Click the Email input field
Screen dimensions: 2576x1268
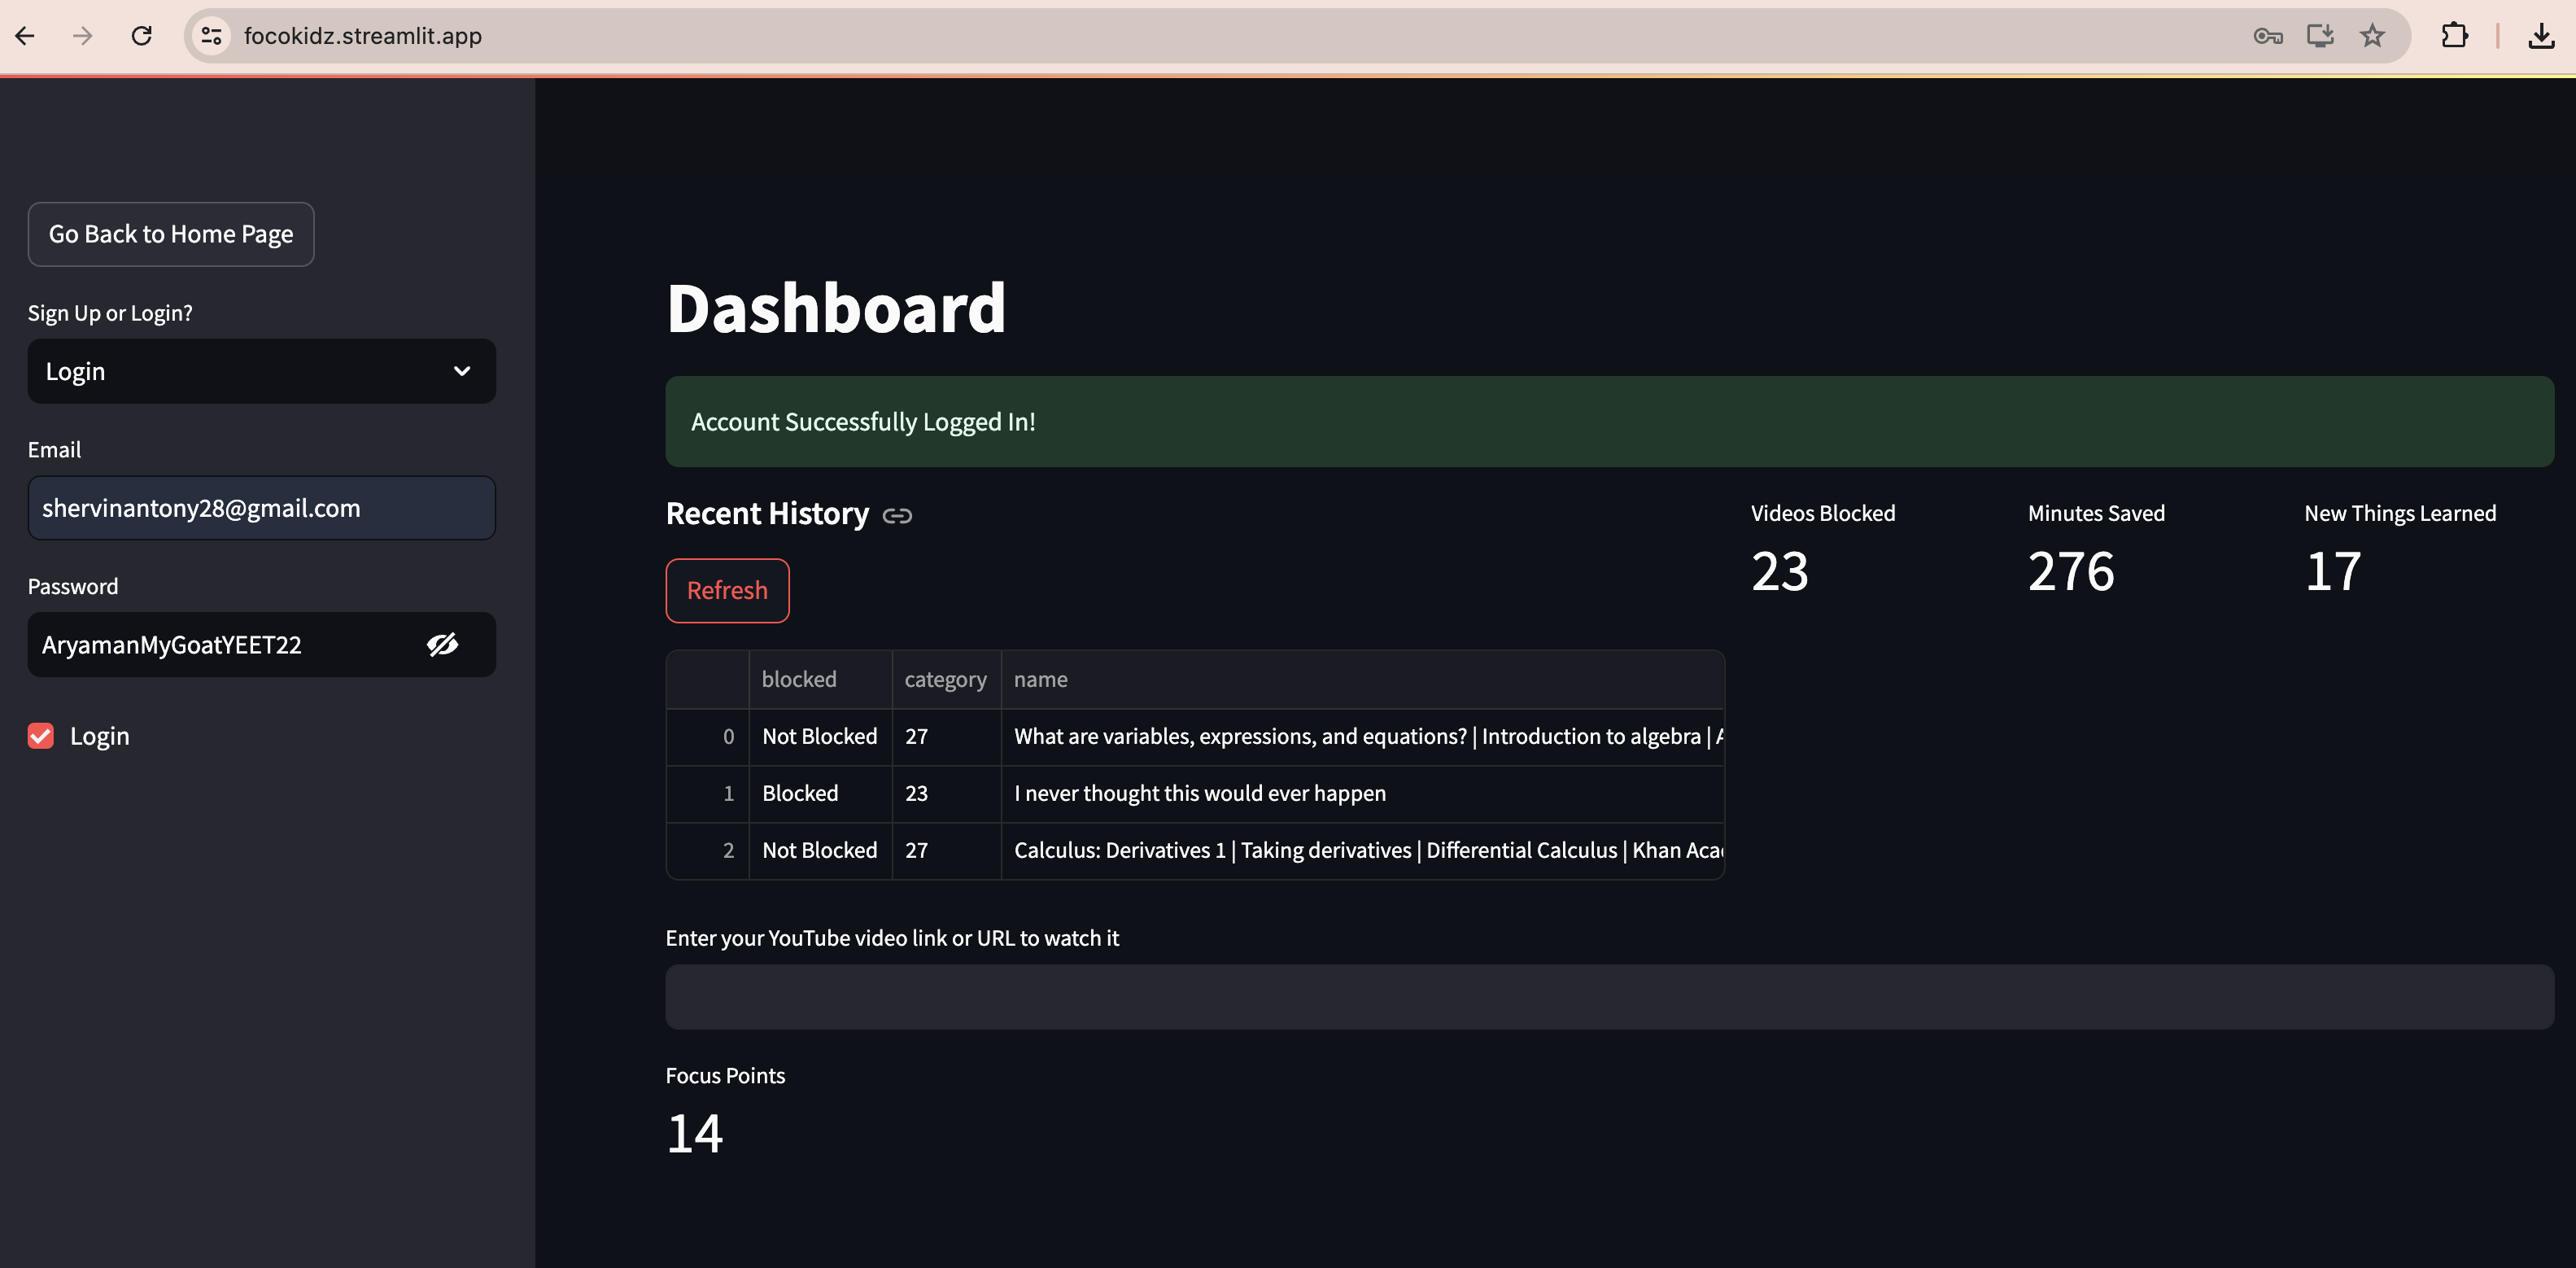[262, 508]
